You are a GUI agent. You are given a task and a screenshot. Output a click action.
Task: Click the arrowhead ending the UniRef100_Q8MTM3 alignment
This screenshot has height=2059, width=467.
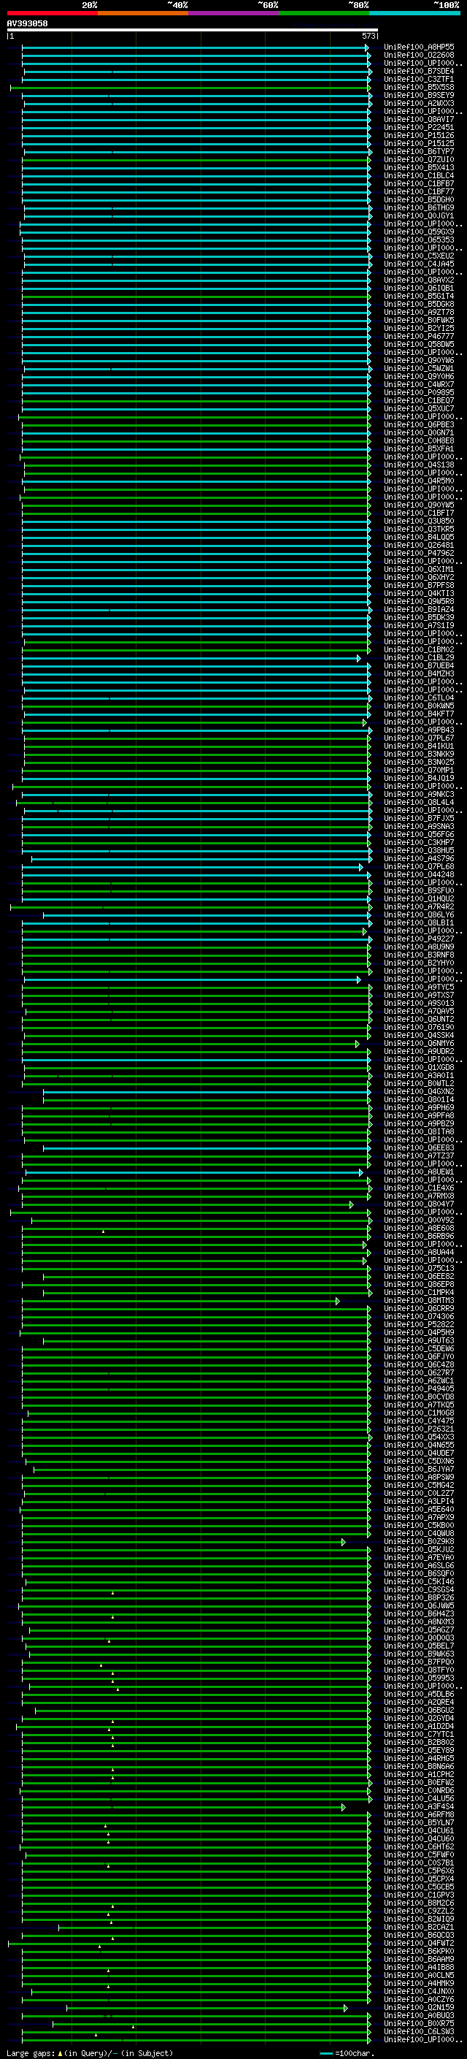click(338, 1302)
